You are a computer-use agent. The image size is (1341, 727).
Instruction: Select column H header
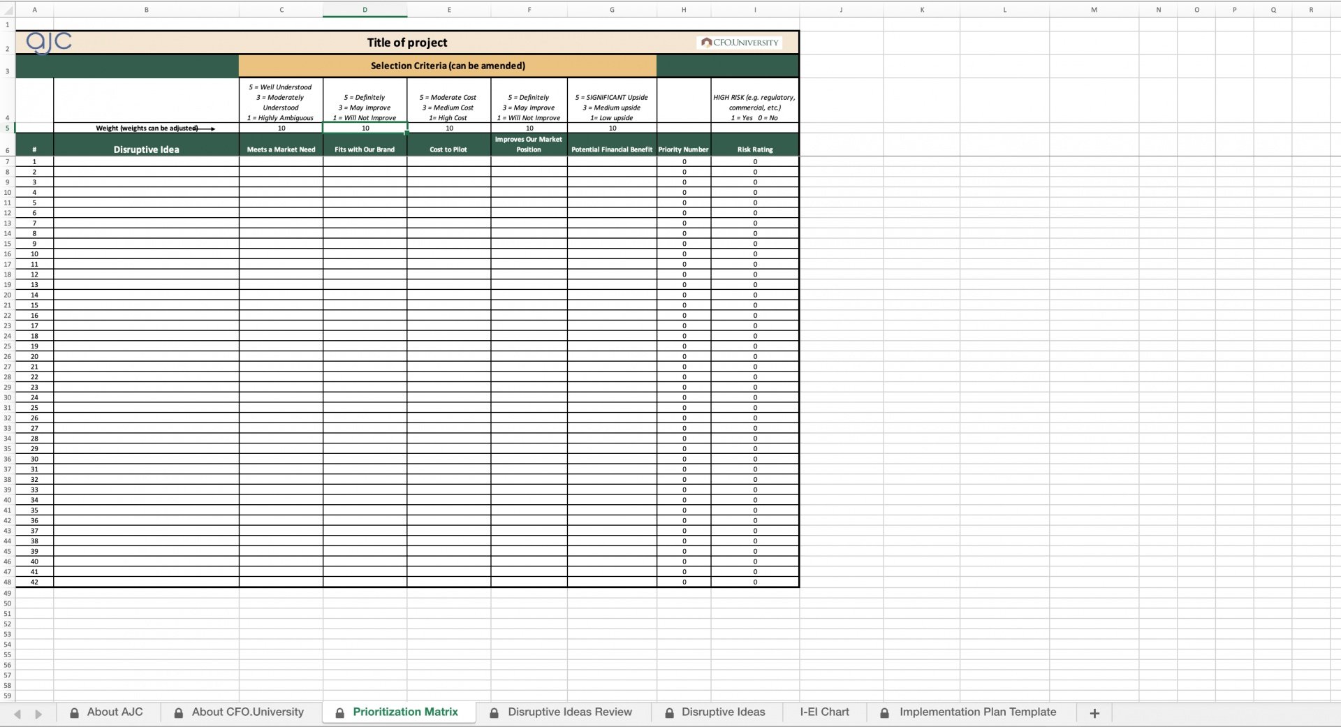pos(684,10)
